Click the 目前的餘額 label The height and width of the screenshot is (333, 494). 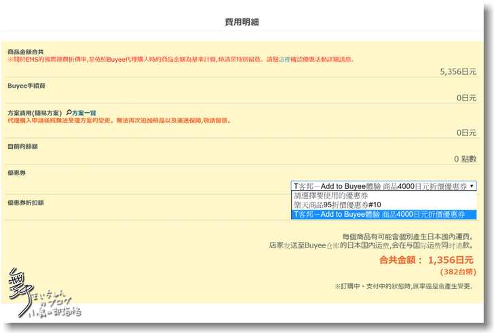point(22,146)
